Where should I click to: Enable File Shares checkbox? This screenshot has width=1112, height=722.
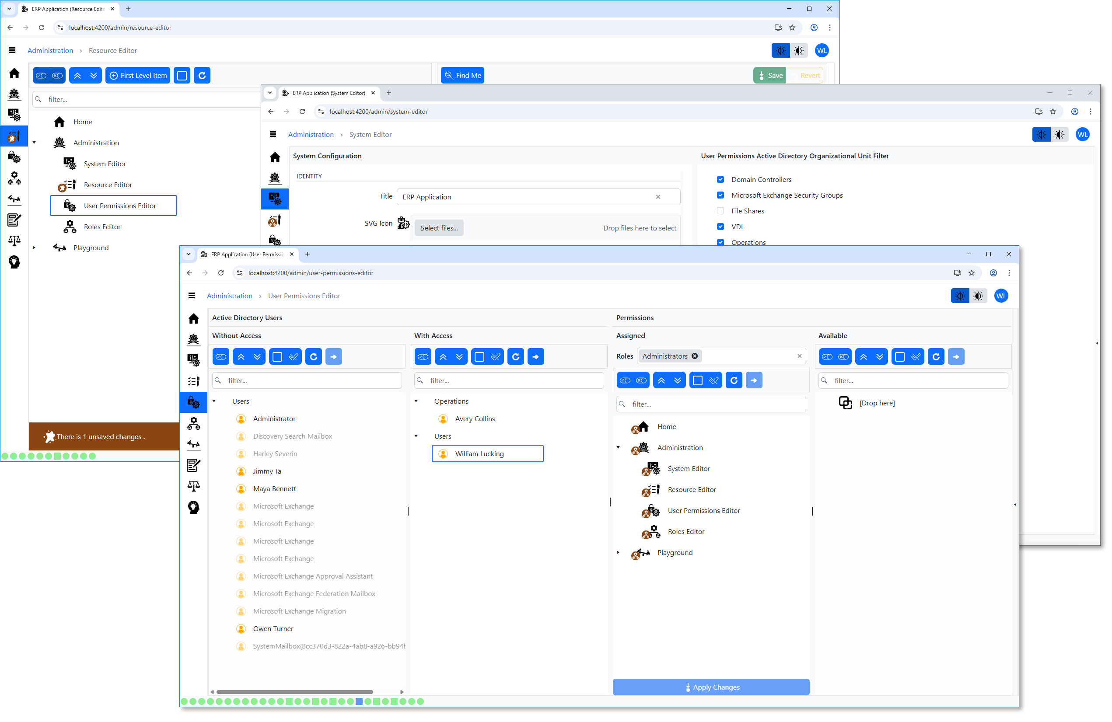(720, 211)
